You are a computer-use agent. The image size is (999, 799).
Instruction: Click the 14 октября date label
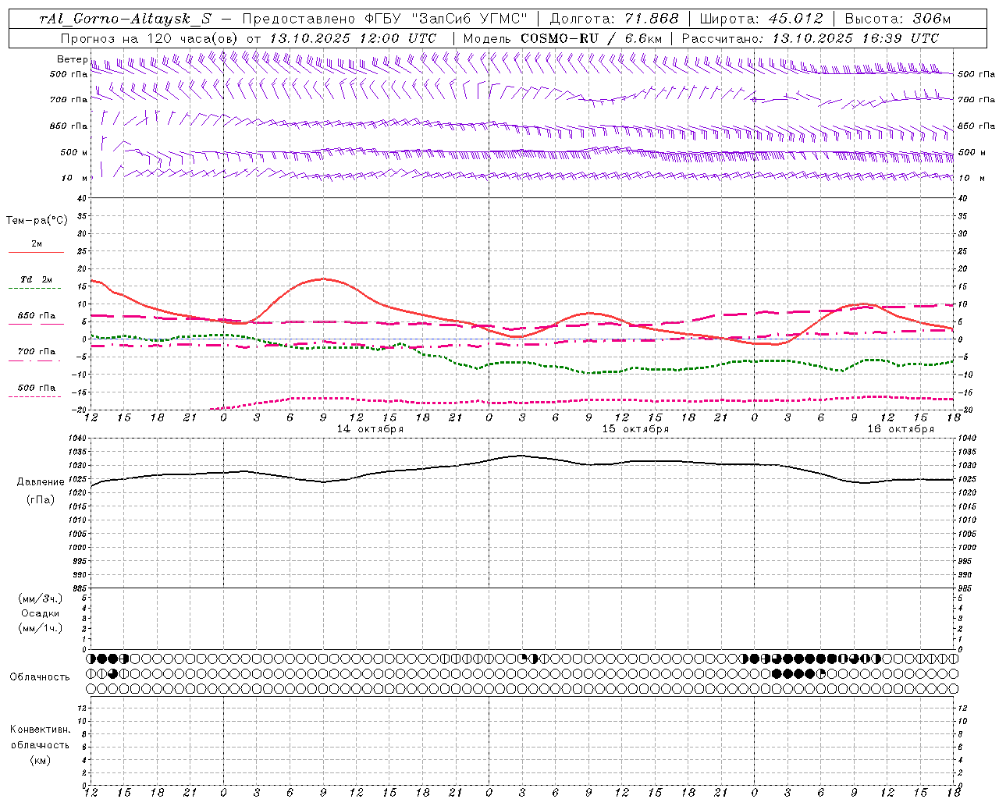click(370, 429)
